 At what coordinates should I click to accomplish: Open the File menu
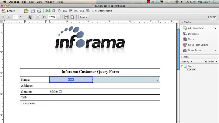coord(24,2)
